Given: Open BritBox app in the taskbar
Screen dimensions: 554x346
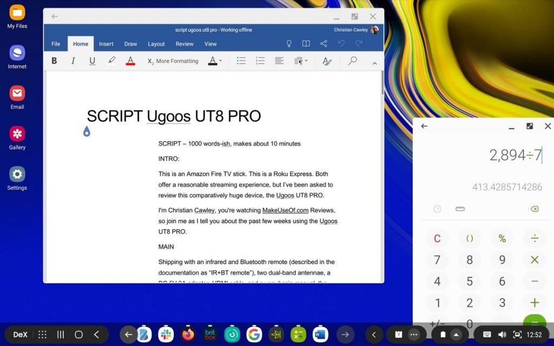Looking at the screenshot, I should point(210,334).
